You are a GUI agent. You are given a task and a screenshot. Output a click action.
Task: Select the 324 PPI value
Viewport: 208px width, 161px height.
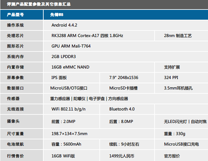tap(172, 78)
